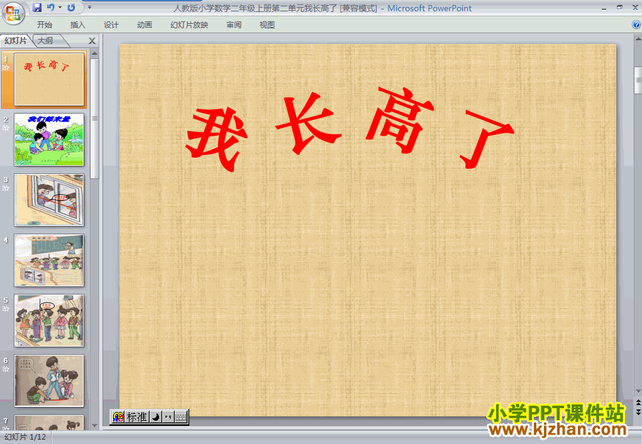Click the Save floppy disk icon
The height and width of the screenshot is (444, 642).
pos(37,8)
